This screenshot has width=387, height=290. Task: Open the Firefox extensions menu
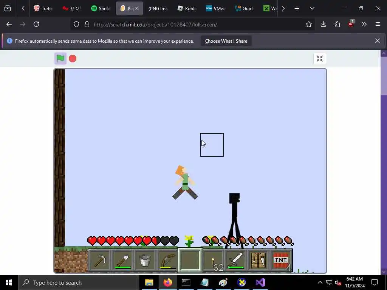pos(337,24)
